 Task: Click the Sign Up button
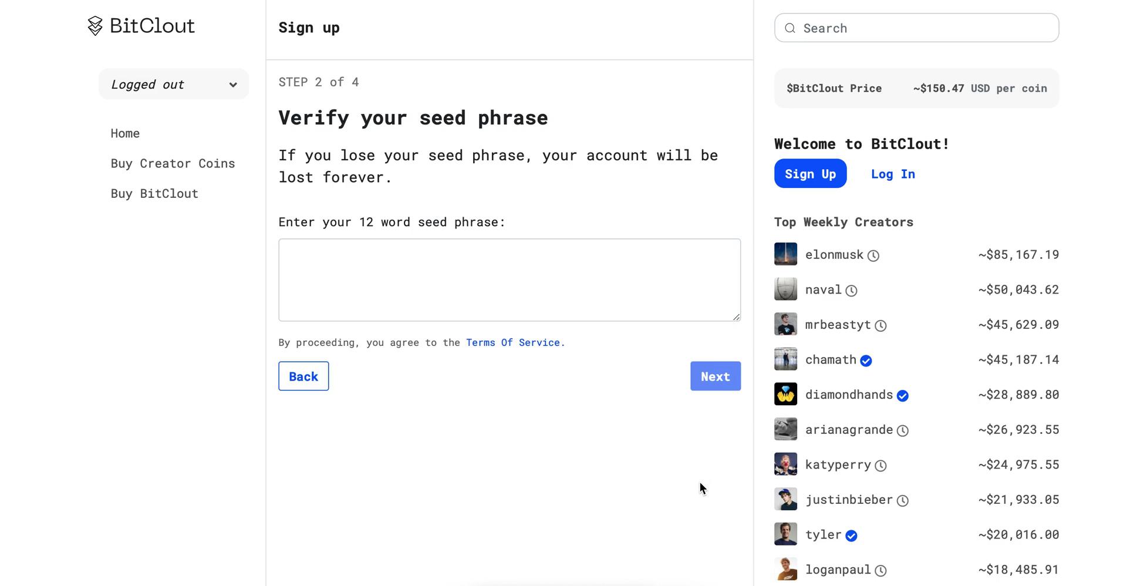[x=810, y=173]
